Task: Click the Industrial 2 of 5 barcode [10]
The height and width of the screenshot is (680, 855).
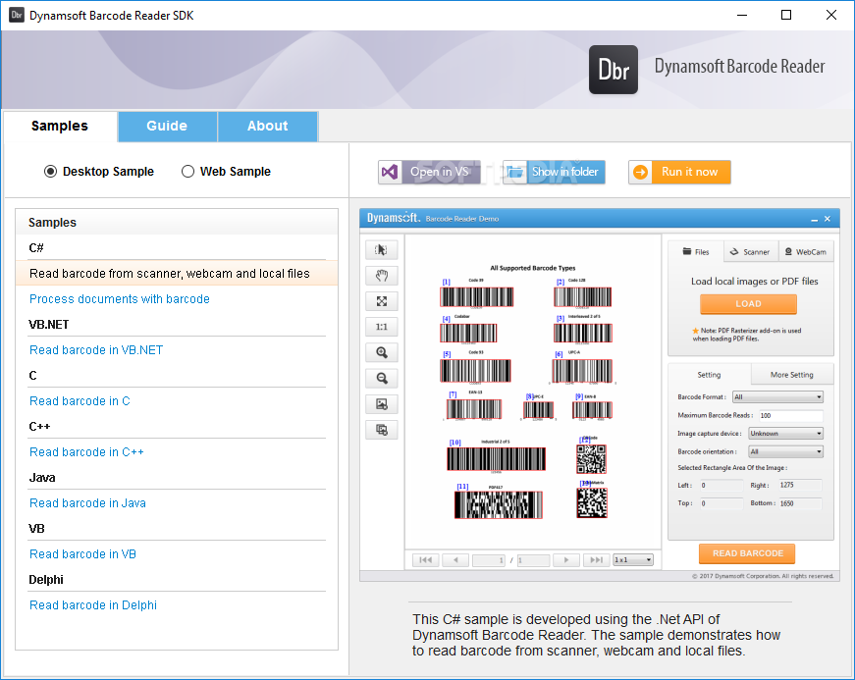Action: 496,459
